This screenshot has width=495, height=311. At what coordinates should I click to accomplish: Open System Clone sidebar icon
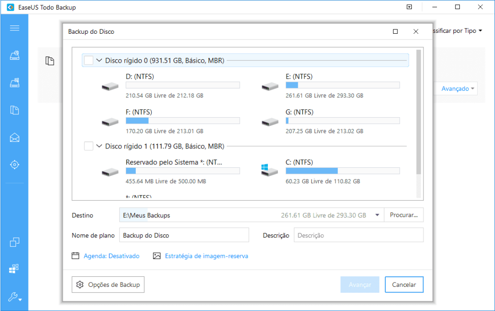tap(14, 269)
